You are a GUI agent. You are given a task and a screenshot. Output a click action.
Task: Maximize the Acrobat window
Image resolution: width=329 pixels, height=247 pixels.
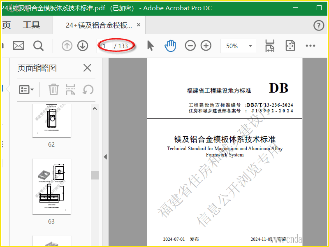[x=319, y=8]
